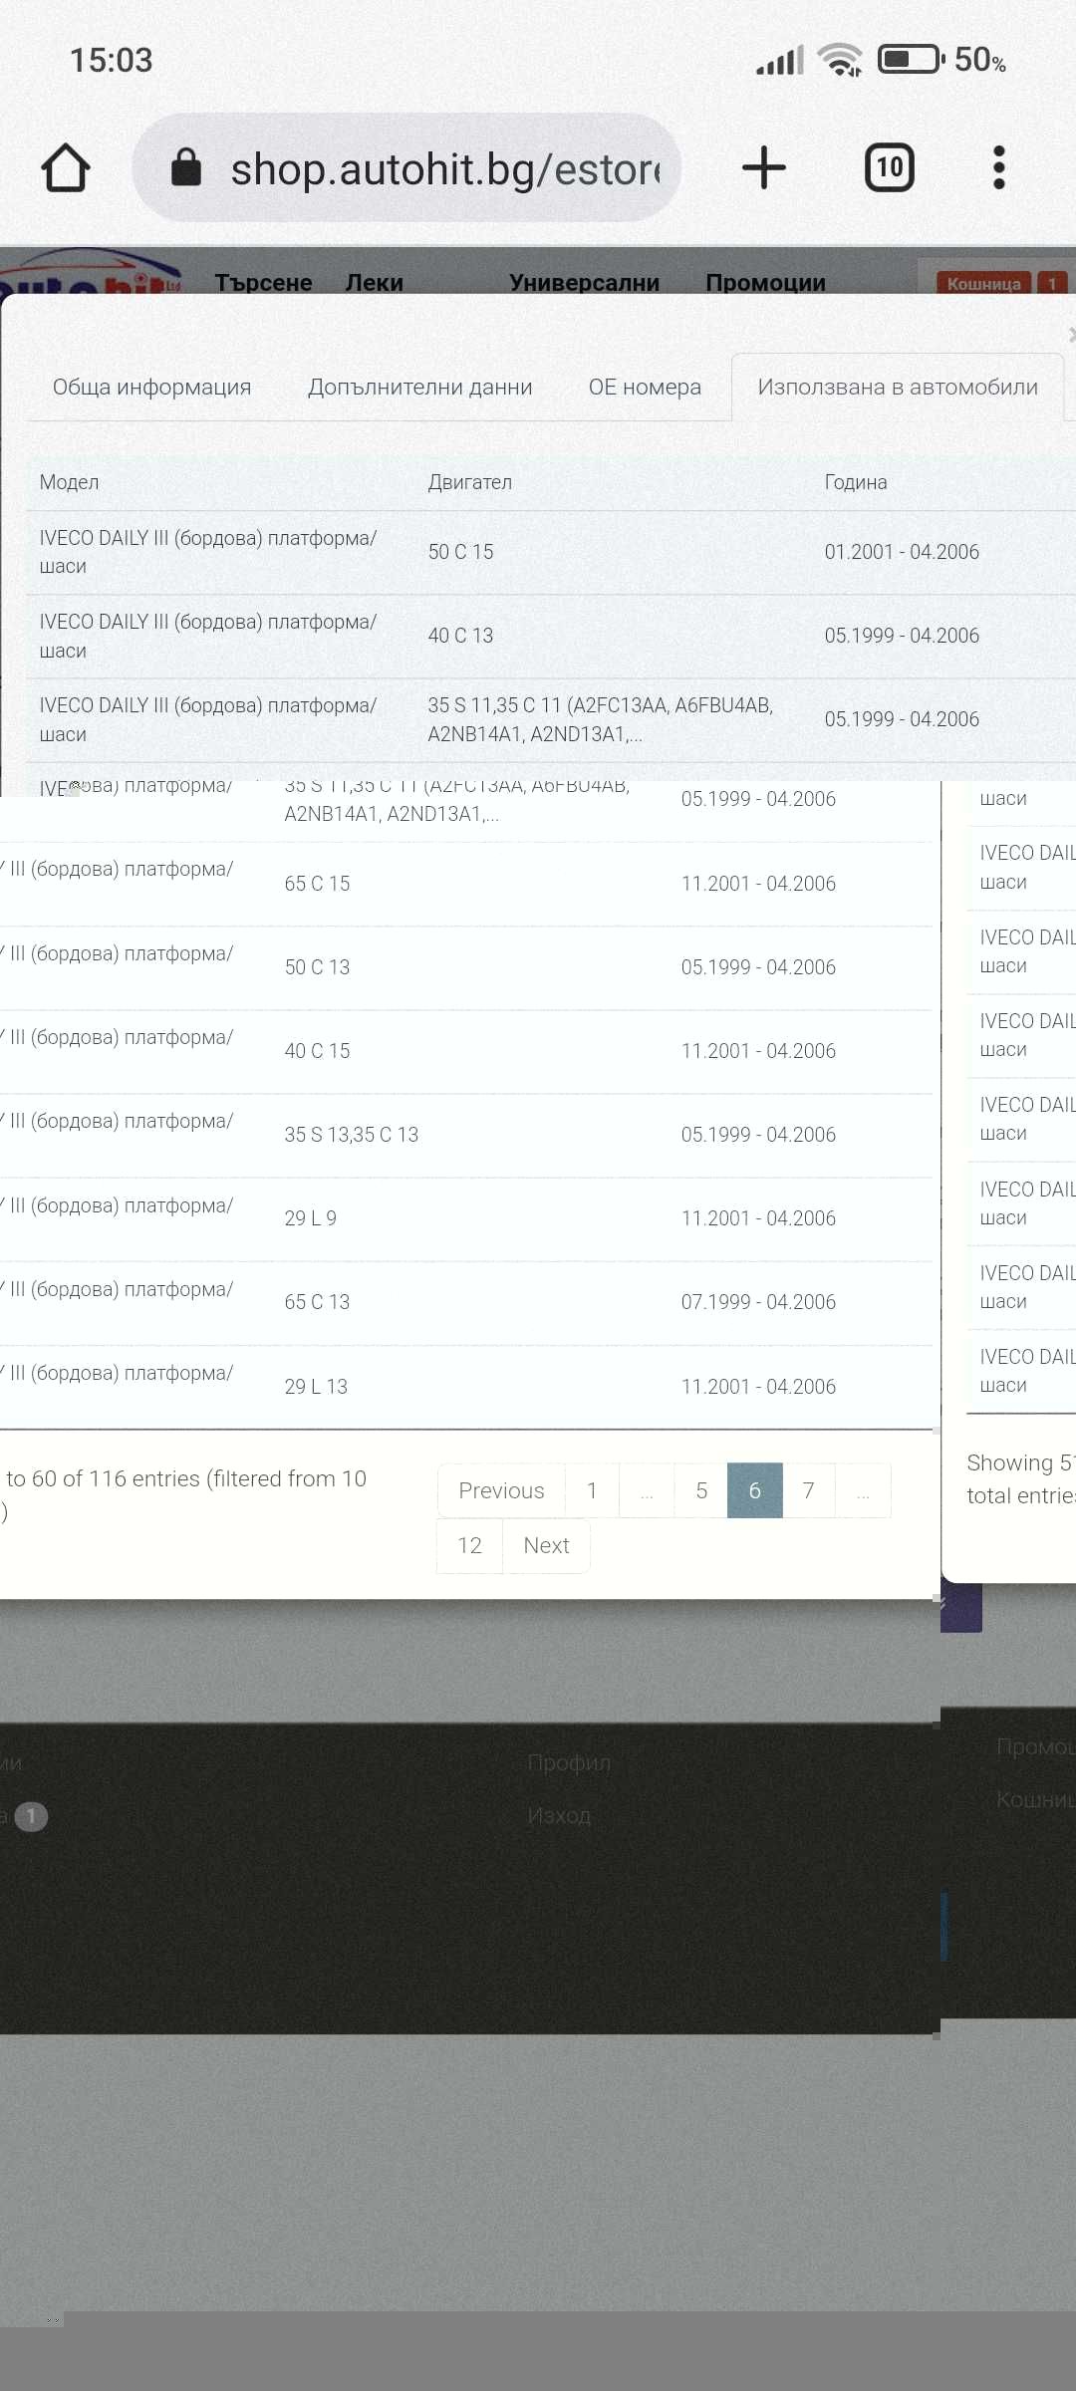This screenshot has width=1076, height=2391.
Task: Go to page 7 in pagination
Action: pos(808,1490)
